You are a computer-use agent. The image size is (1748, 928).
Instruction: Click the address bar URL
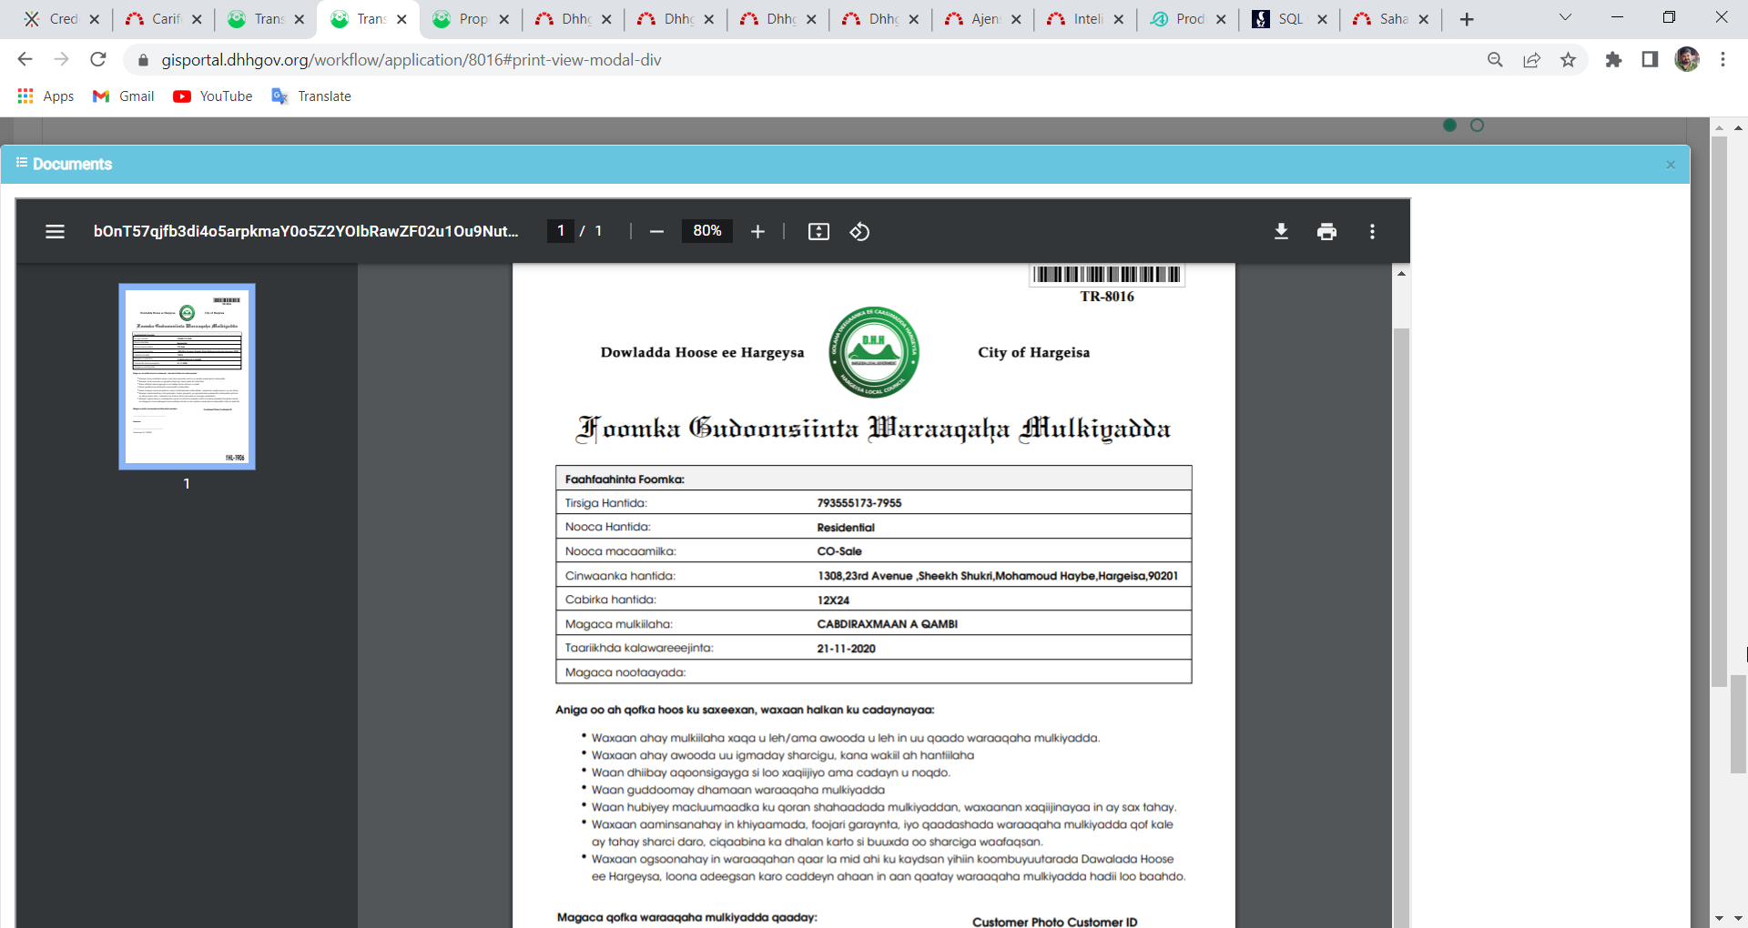coord(412,60)
